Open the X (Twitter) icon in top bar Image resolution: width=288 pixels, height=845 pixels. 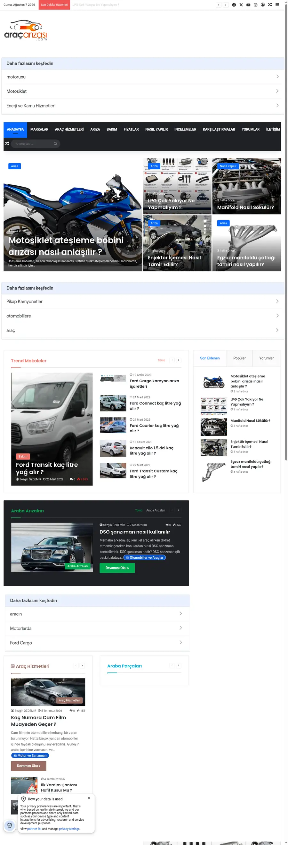click(241, 5)
